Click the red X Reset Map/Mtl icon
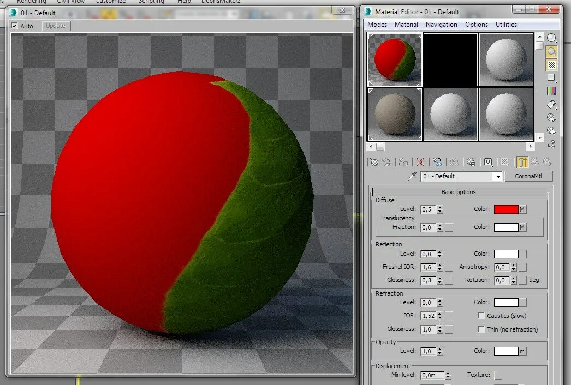 420,162
